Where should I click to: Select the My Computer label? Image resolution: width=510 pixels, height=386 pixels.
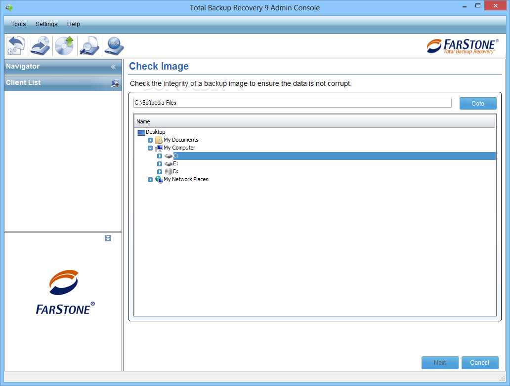[179, 148]
